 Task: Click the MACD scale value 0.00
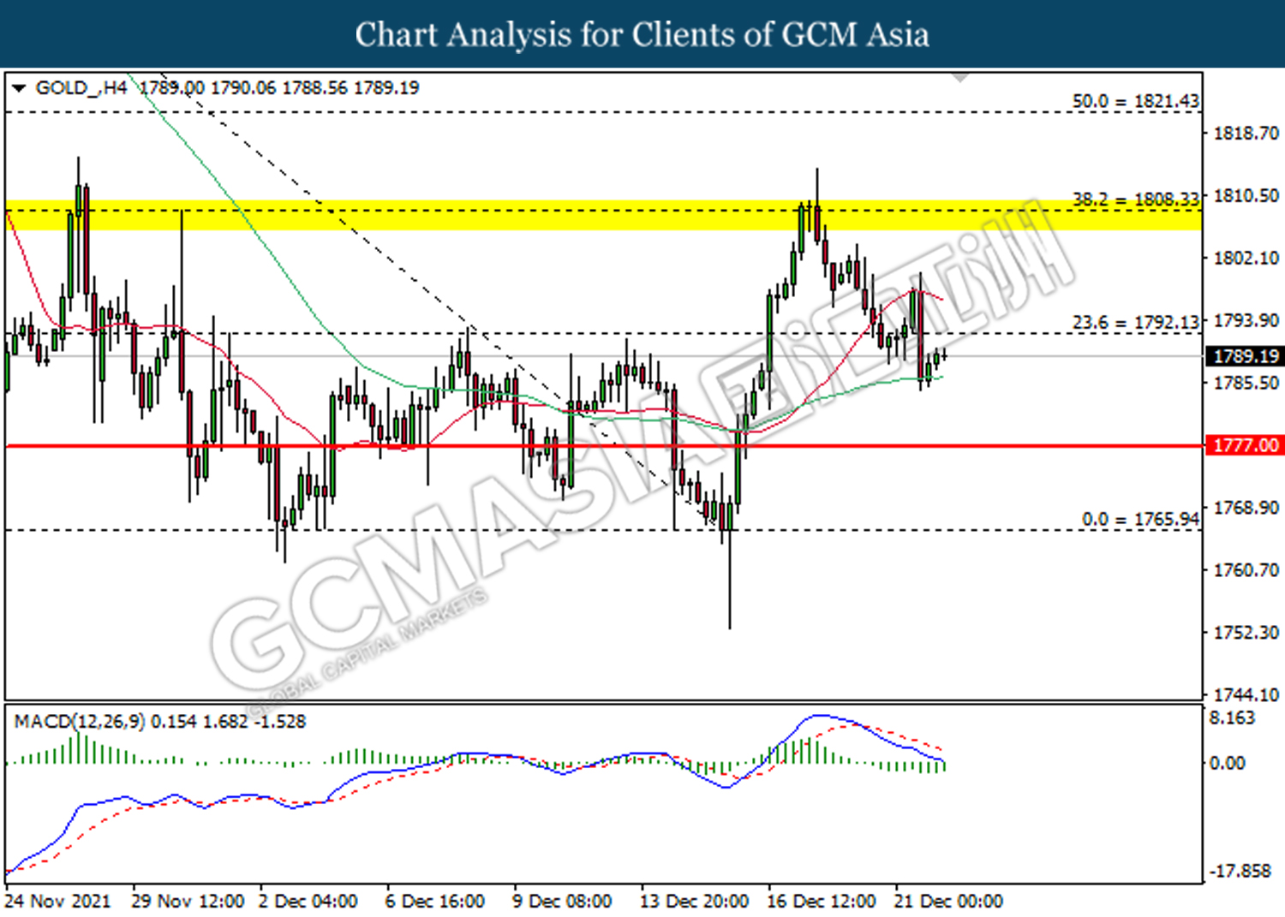point(1227,762)
